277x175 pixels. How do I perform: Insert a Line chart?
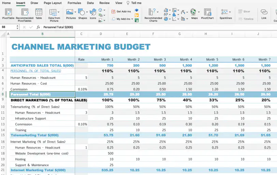point(166,14)
